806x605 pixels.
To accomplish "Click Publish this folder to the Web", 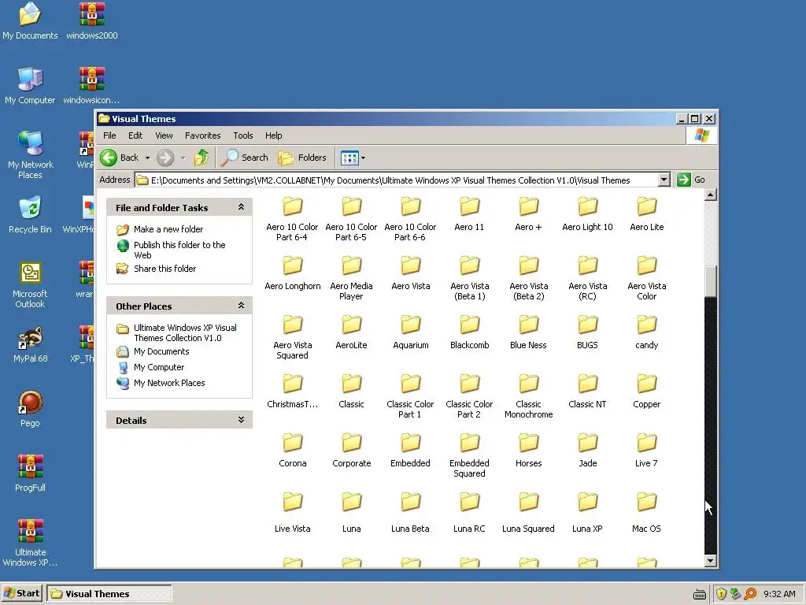I will point(179,250).
